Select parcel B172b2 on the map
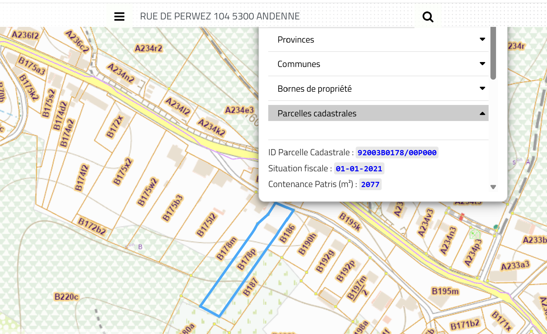The image size is (547, 334). [92, 226]
